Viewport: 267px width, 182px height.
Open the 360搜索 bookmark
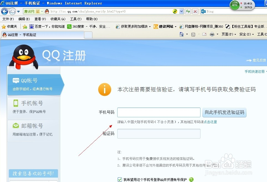(89, 27)
